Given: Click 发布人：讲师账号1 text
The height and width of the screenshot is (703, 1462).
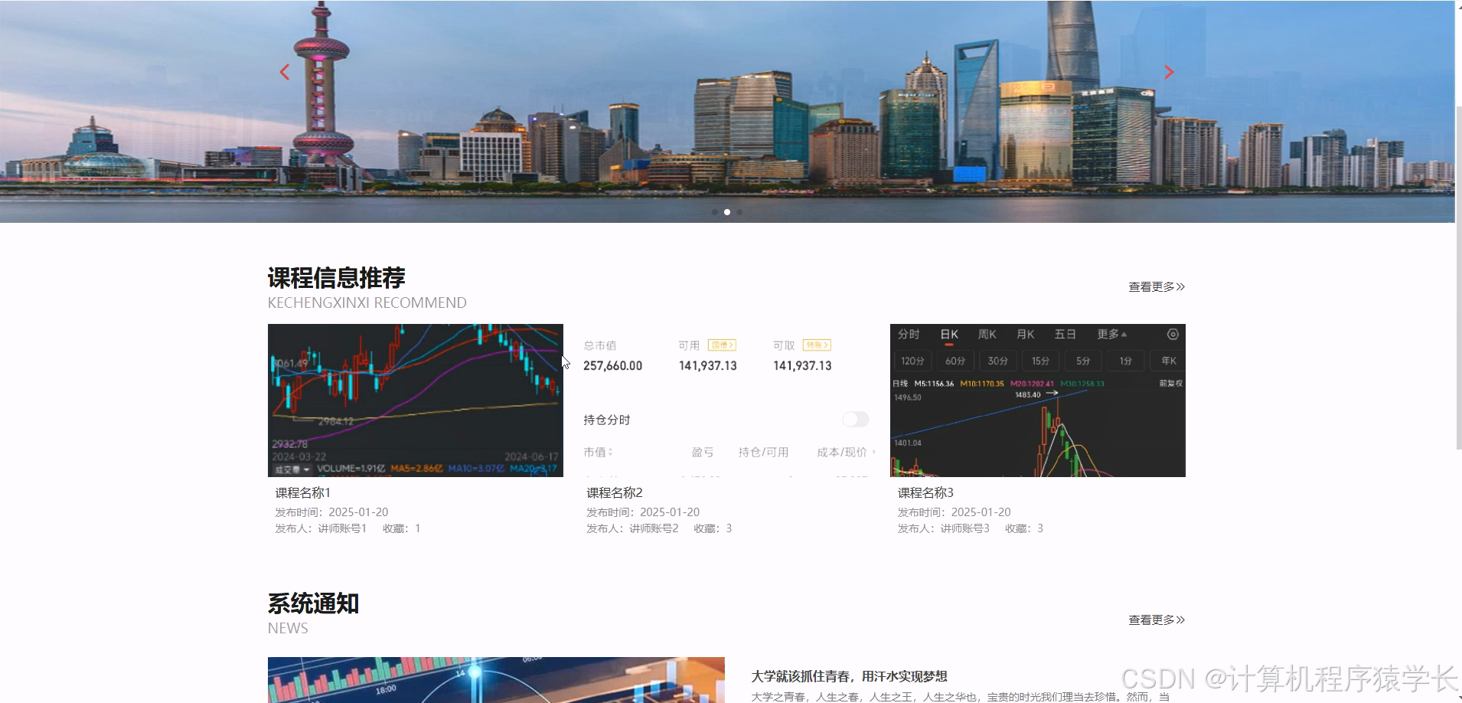Looking at the screenshot, I should coord(321,528).
